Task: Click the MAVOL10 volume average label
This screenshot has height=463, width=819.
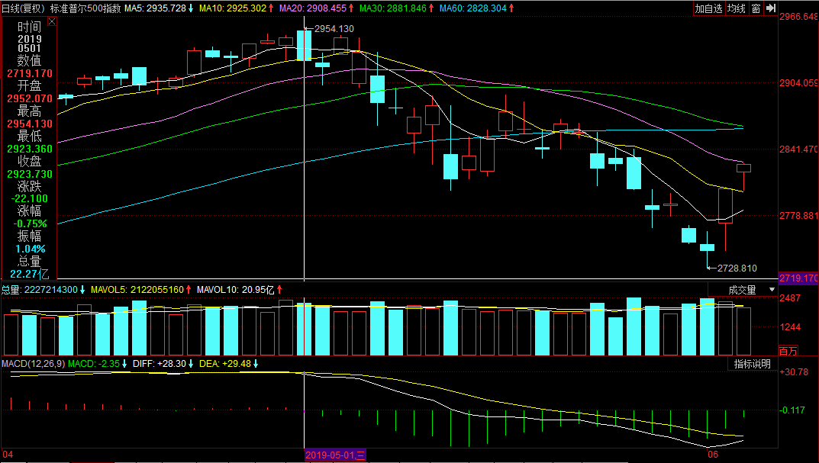Action: coord(236,290)
